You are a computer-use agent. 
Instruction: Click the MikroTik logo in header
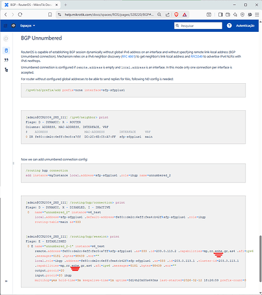[x=14, y=25]
